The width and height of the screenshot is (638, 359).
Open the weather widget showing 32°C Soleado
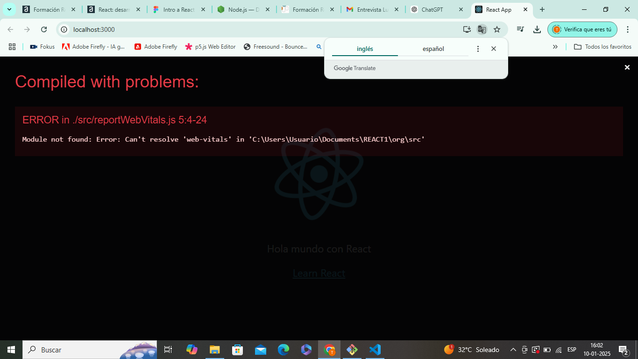point(472,350)
